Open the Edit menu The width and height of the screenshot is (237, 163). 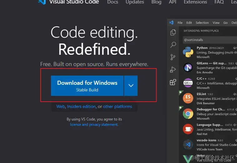pyautogui.click(x=189, y=23)
